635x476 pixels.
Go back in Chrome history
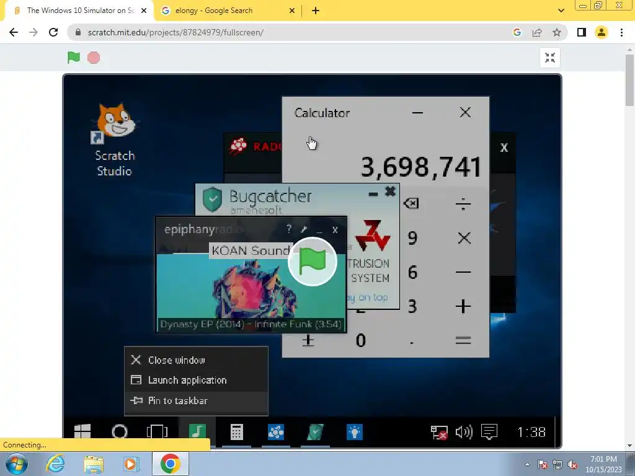(x=14, y=32)
